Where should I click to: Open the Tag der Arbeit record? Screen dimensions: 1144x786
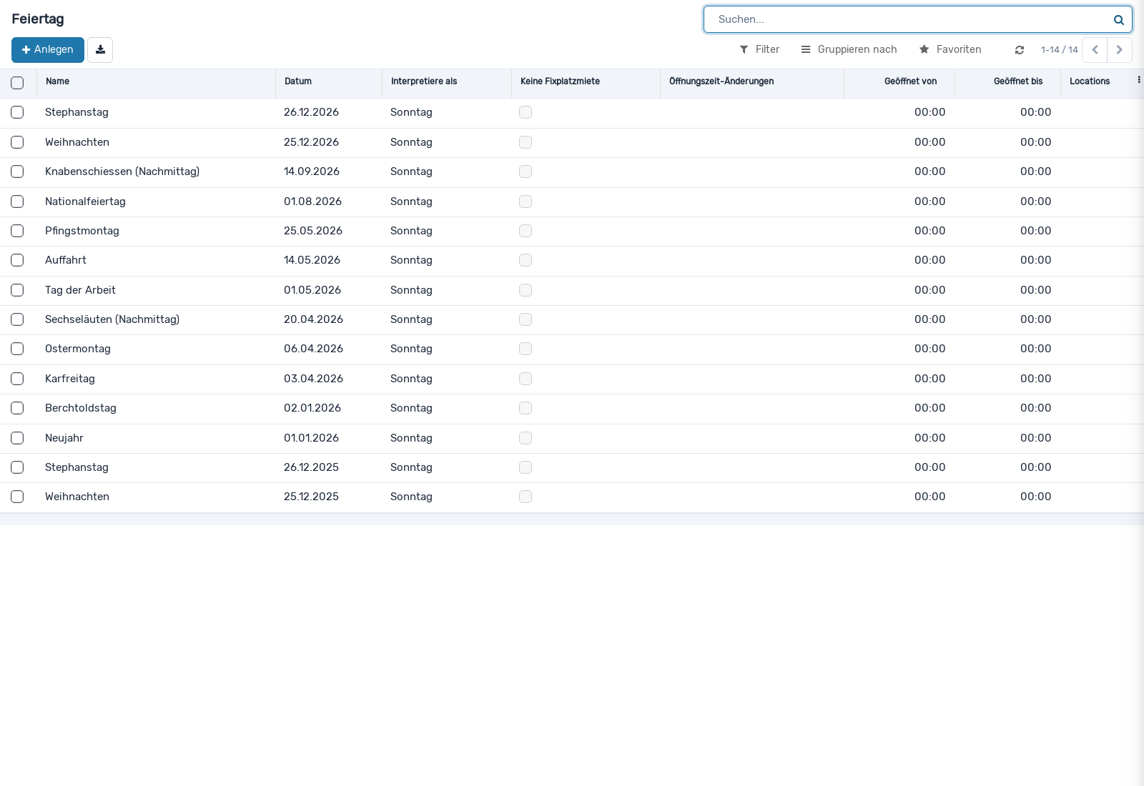pyautogui.click(x=80, y=290)
